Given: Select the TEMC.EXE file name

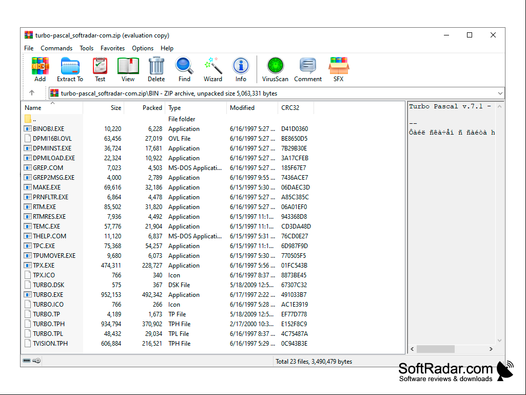Looking at the screenshot, I should [x=46, y=226].
